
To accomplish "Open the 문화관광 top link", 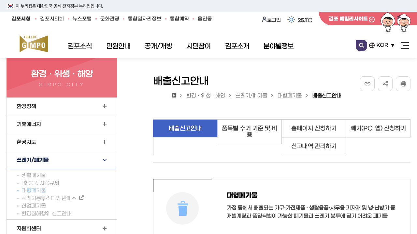I will pyautogui.click(x=110, y=19).
